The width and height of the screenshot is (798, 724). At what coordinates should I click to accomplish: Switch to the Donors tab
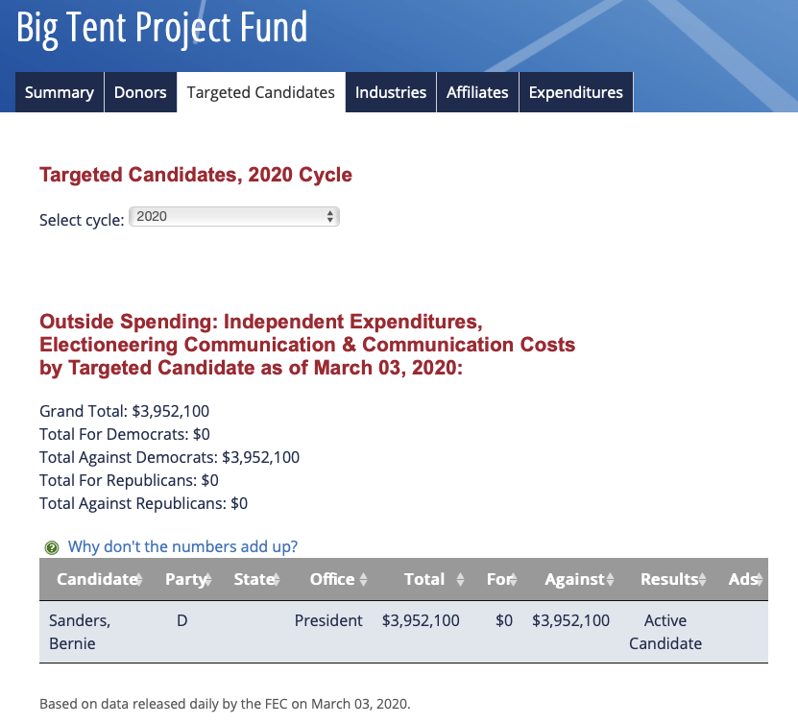tap(140, 92)
